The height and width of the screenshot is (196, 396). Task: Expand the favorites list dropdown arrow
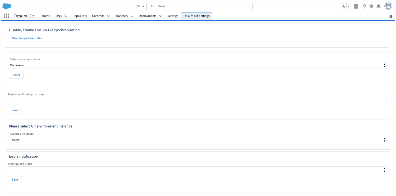pos(348,6)
